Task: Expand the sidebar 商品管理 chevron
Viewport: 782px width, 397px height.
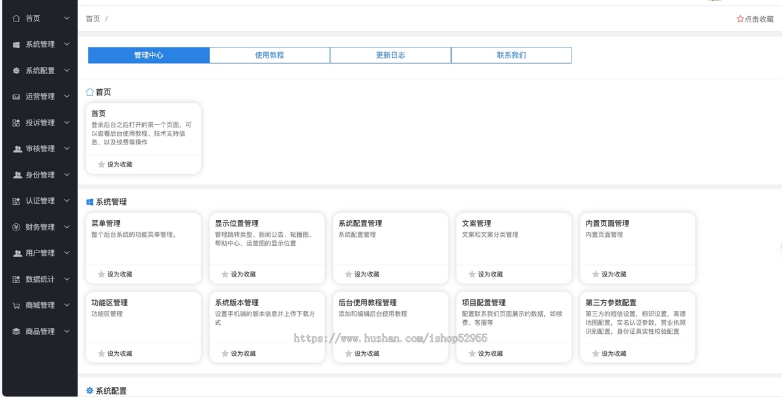Action: click(66, 331)
